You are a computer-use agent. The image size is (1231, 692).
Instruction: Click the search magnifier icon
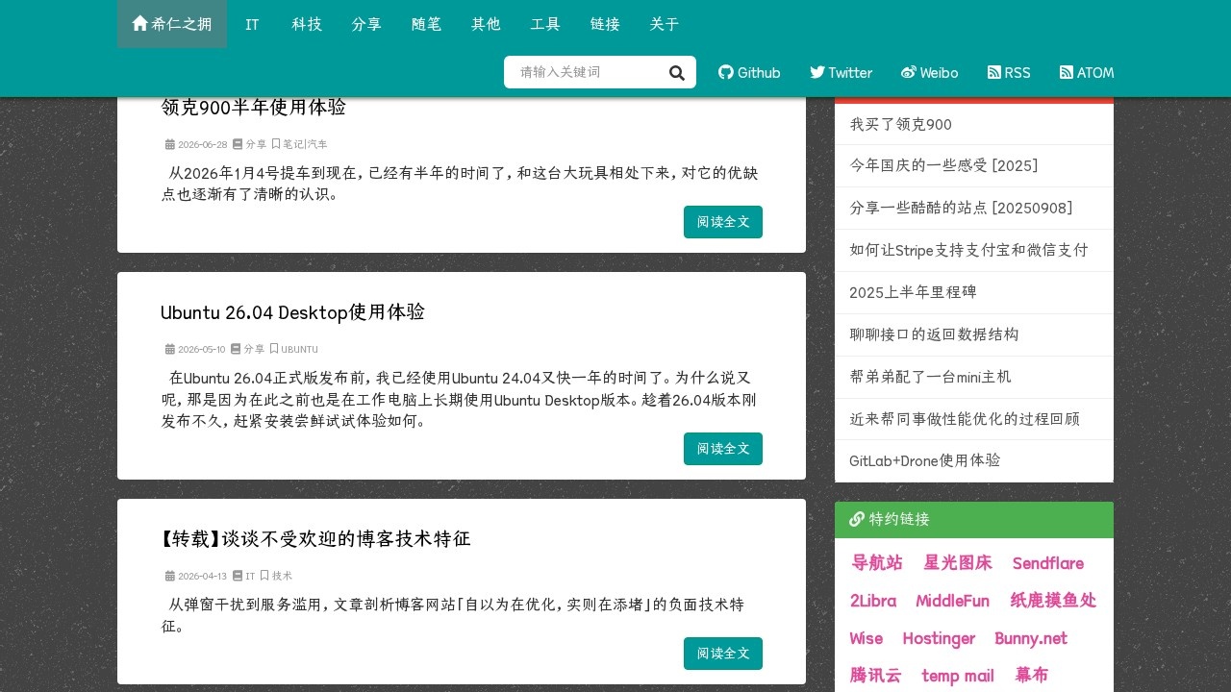click(x=677, y=73)
